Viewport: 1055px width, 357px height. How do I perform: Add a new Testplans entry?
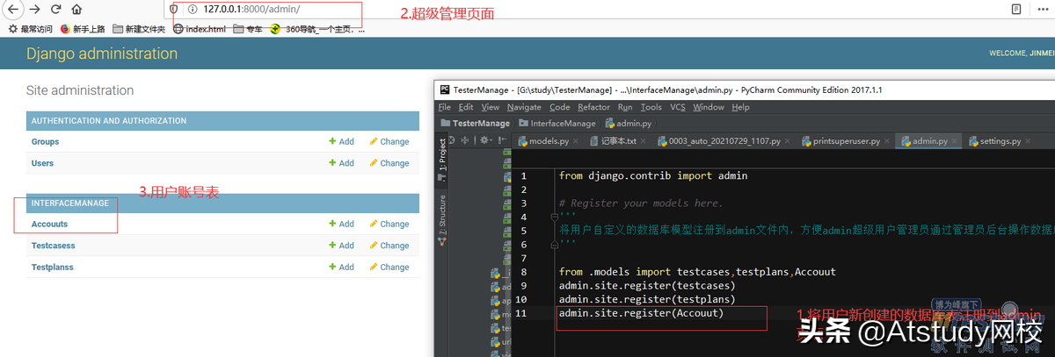[341, 267]
